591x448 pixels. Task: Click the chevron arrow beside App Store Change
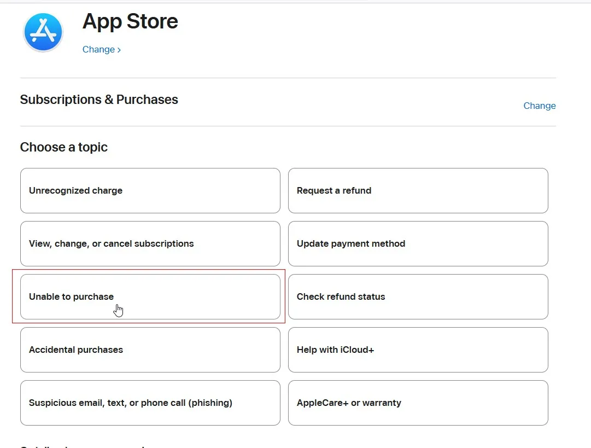[119, 50]
